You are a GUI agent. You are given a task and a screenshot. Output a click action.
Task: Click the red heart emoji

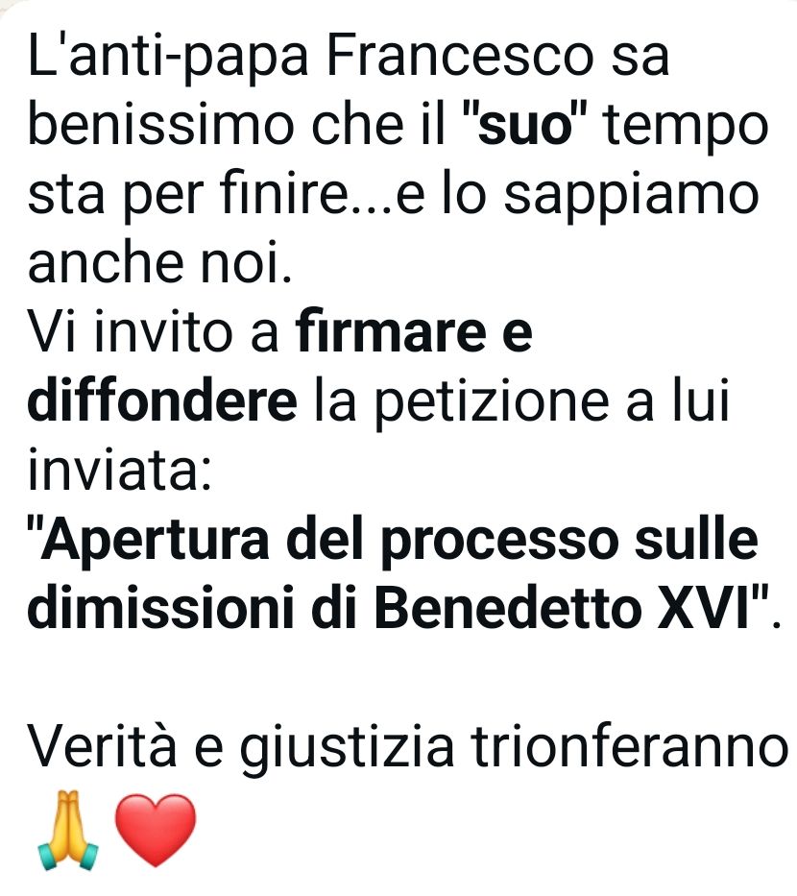pyautogui.click(x=156, y=830)
